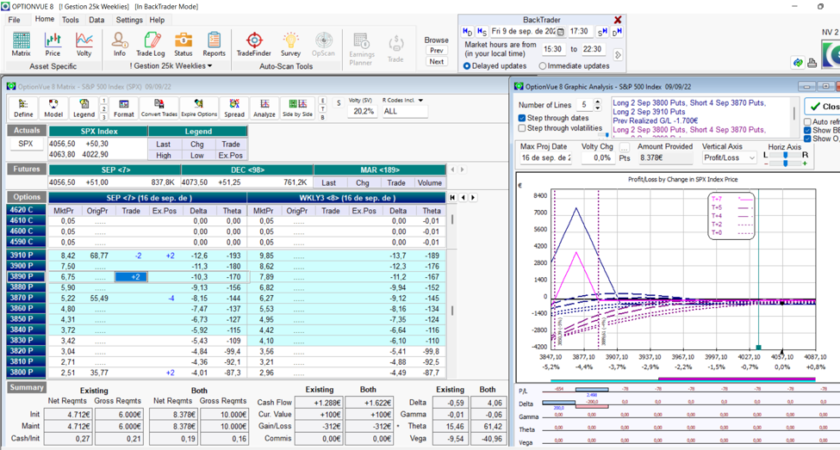Image resolution: width=840 pixels, height=450 pixels.
Task: Expand the R Codes Incl dropdown
Action: pos(420,100)
